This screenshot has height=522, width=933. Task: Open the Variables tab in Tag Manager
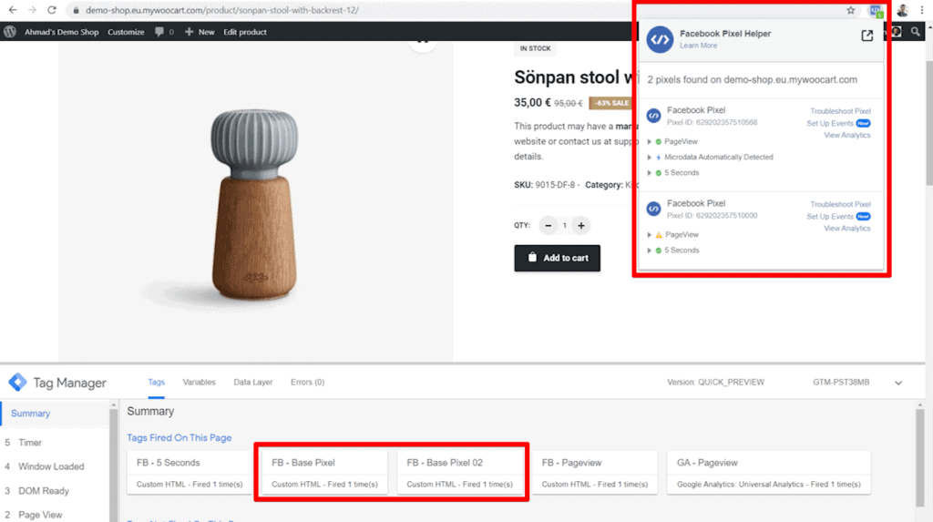click(199, 382)
